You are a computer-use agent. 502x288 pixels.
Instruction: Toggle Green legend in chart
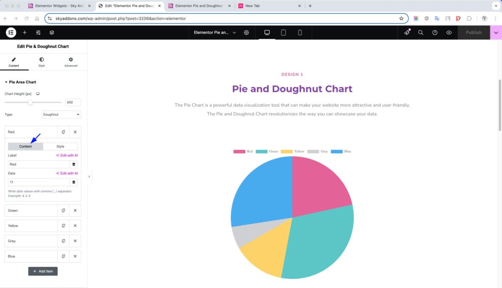267,152
